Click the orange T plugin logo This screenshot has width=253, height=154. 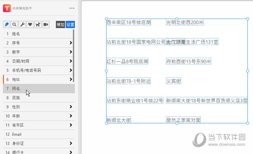coord(7,8)
